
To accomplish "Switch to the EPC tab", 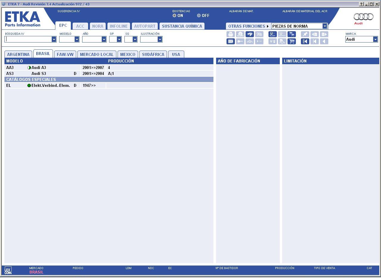I will coord(63,26).
